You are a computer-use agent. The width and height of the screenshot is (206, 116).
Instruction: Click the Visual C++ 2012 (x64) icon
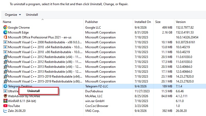[x=5, y=57]
